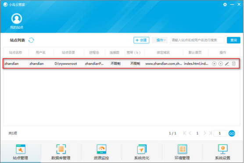244x163 pixels.
Task: Focus the page number input box
Action: [220, 134]
